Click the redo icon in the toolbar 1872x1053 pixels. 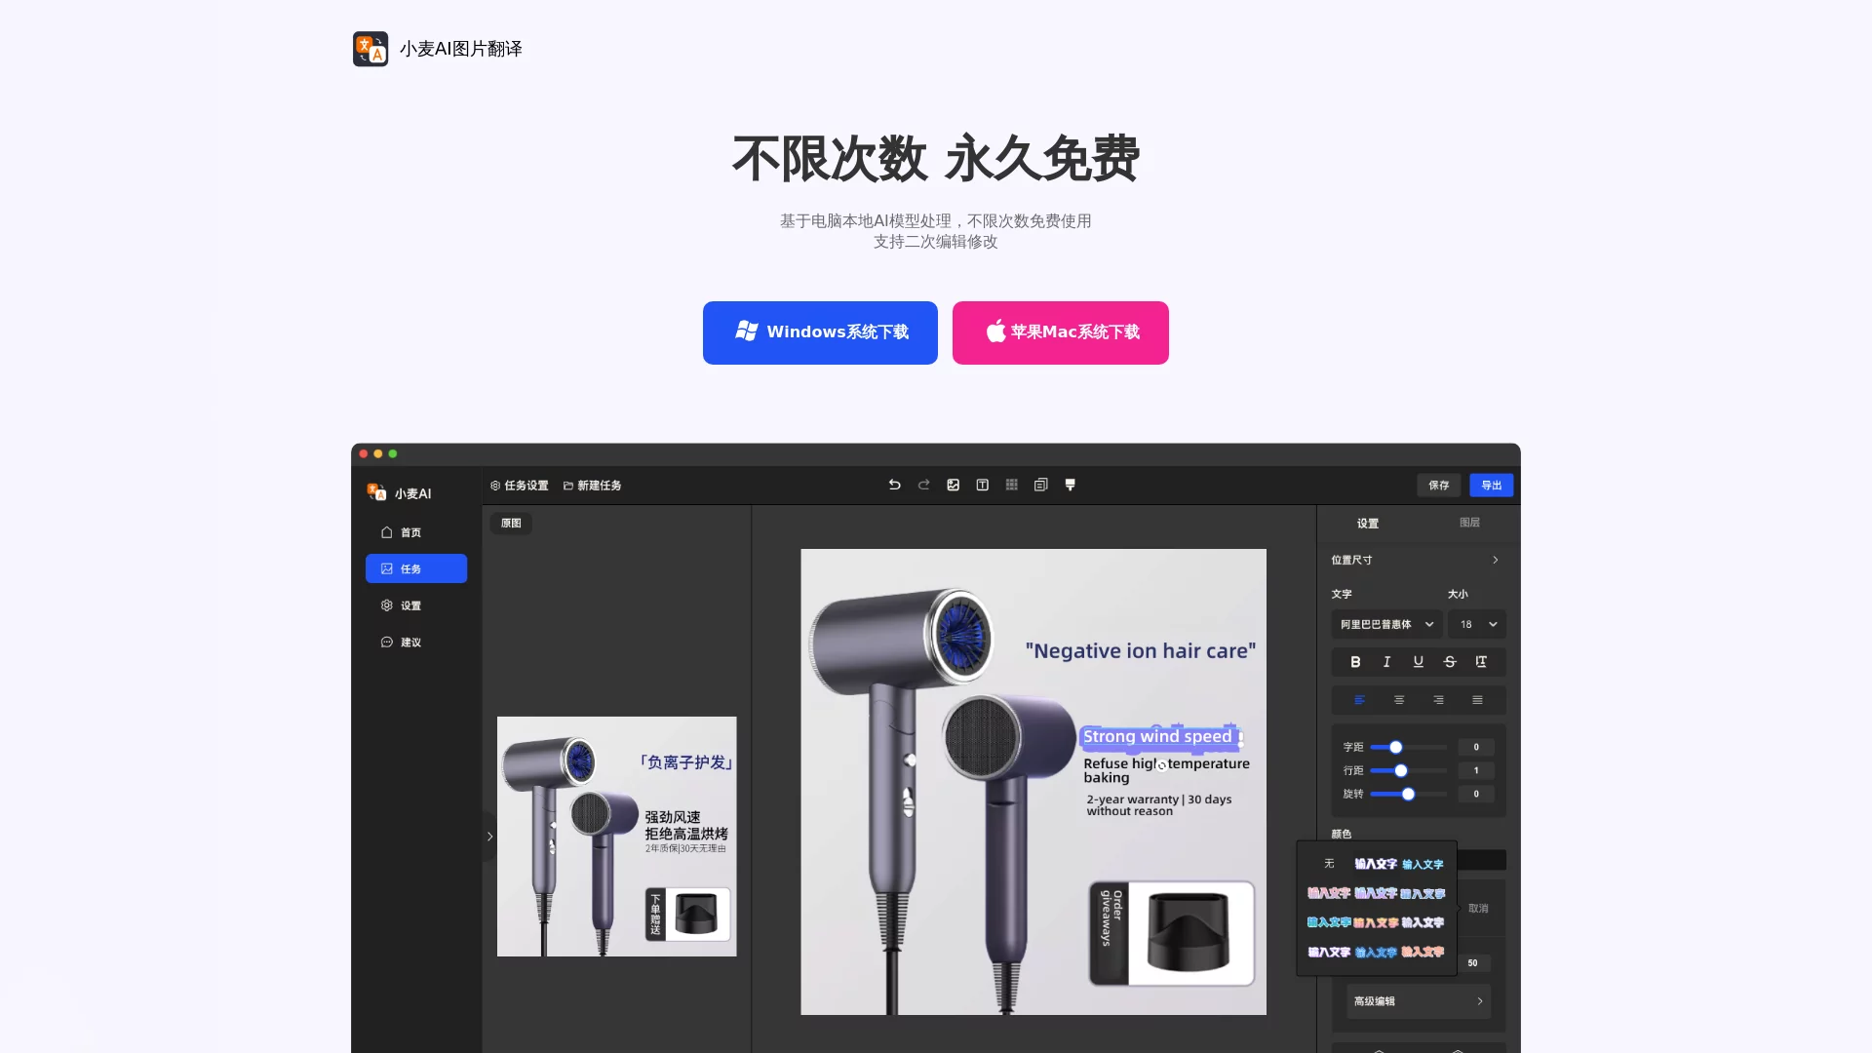(x=923, y=485)
